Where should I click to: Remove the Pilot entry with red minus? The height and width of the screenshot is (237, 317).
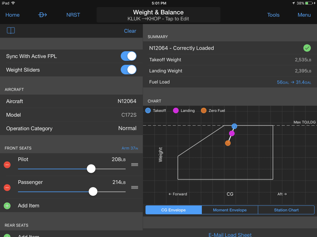coord(7,165)
